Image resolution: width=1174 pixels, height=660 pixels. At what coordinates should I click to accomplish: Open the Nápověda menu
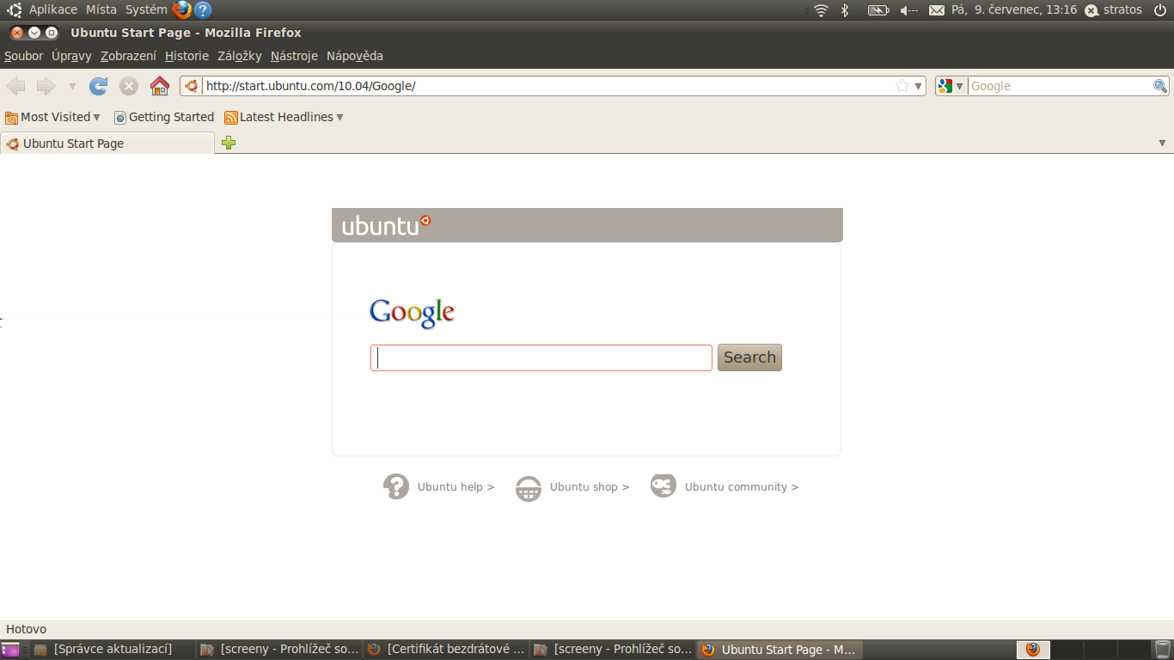click(x=355, y=56)
